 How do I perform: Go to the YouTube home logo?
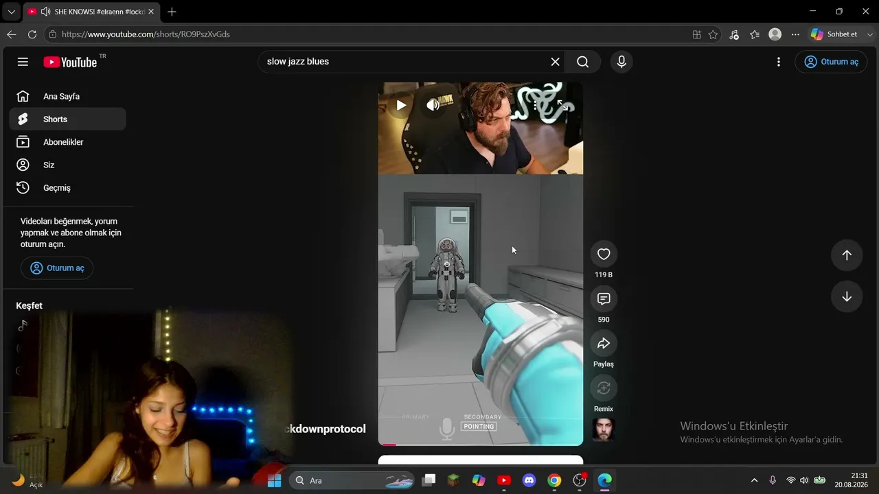click(70, 62)
